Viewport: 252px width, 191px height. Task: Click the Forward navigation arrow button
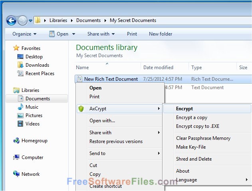[22, 21]
